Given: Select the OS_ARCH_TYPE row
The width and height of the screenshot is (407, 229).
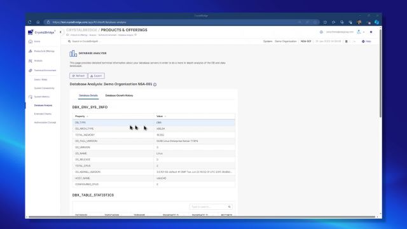Looking at the screenshot, I should [154, 128].
